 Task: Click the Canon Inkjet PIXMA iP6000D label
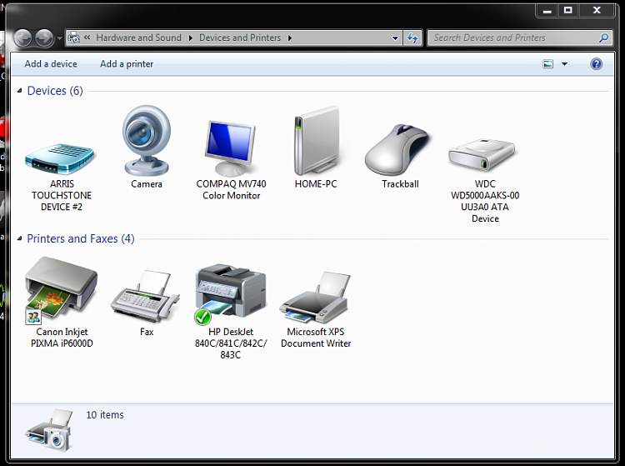pos(62,338)
